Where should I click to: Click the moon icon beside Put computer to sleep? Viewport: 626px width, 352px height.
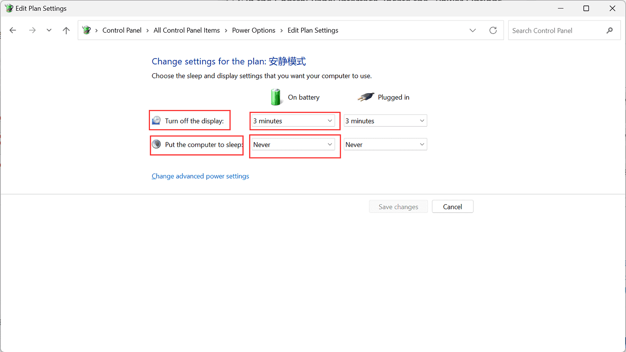pyautogui.click(x=156, y=144)
